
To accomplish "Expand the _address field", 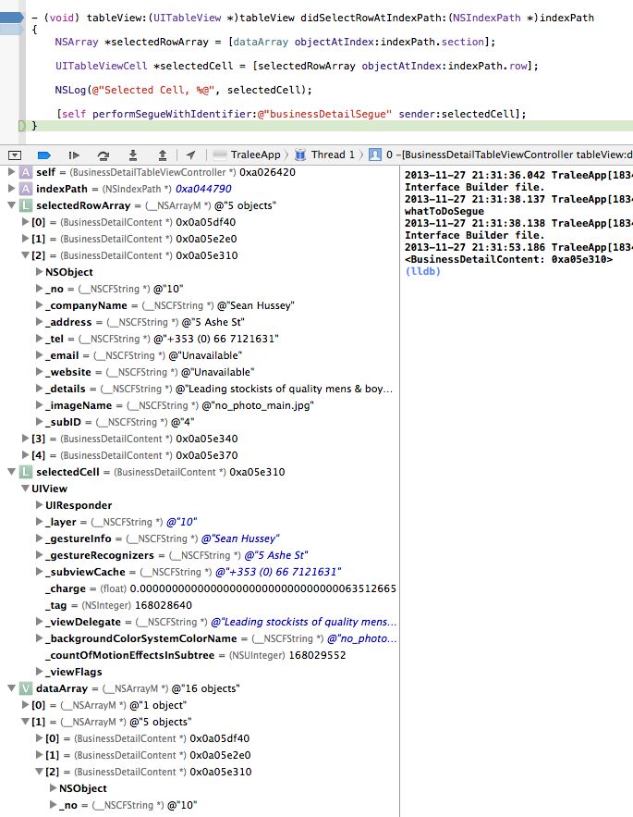I will (x=39, y=322).
